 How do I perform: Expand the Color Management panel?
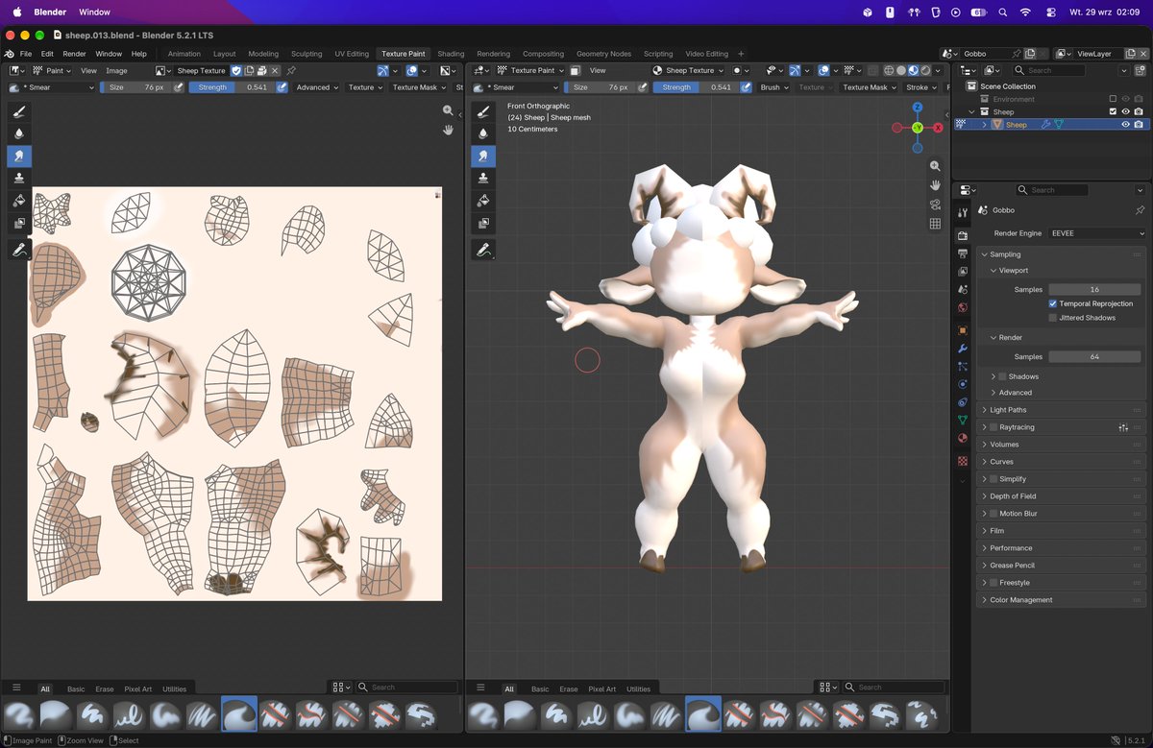tap(1062, 600)
